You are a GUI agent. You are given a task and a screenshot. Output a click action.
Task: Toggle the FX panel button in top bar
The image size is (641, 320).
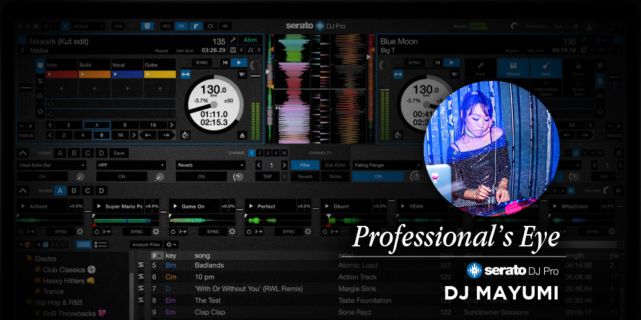[x=181, y=26]
